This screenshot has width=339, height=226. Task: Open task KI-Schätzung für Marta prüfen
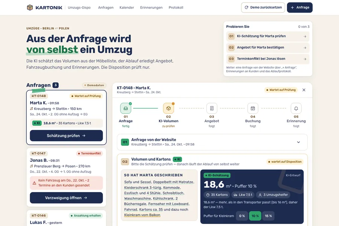click(x=268, y=36)
